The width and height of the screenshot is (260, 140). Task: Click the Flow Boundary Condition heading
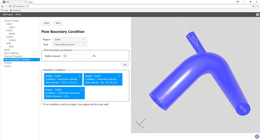(63, 32)
